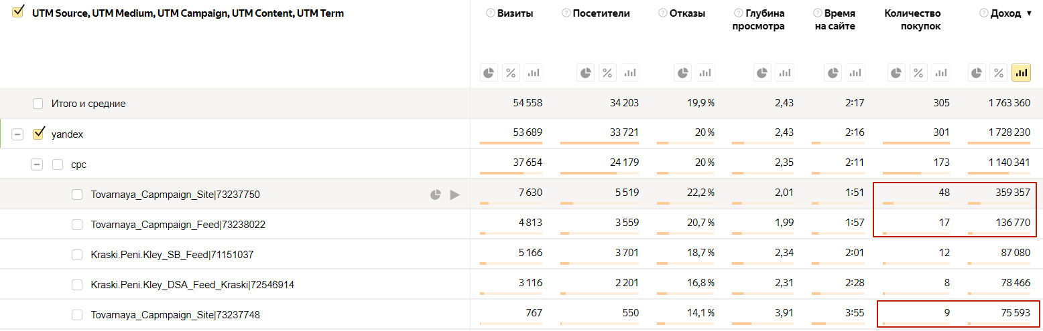Click play arrow in Tovarnaya_Capmpaign_Site|73237750 row
This screenshot has width=1043, height=331.
click(x=455, y=195)
